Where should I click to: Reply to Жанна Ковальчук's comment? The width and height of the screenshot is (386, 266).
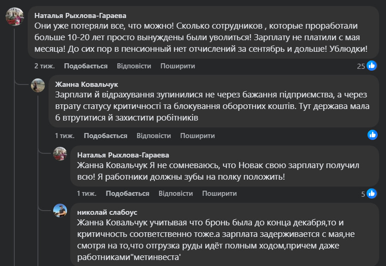(154, 136)
